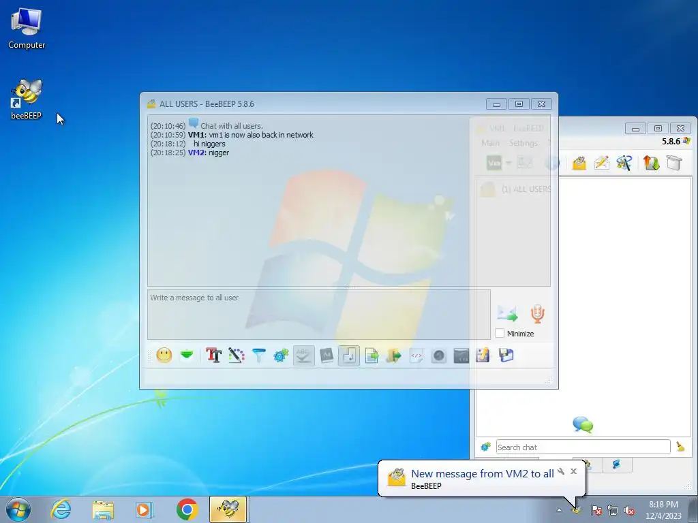
Task: Minimize the ALL USERS chat window
Action: [496, 104]
